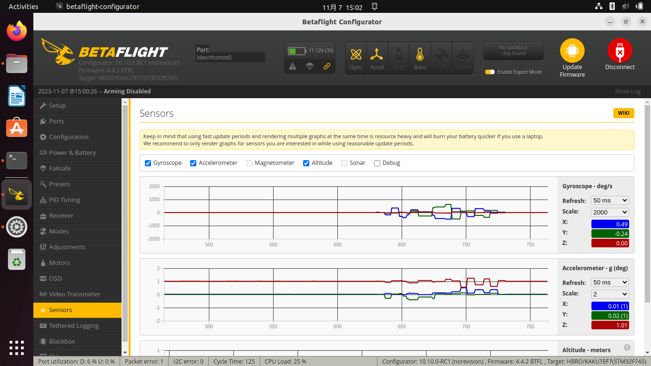
Task: Click the Sonar sensor status icon
Action: pyautogui.click(x=463, y=58)
